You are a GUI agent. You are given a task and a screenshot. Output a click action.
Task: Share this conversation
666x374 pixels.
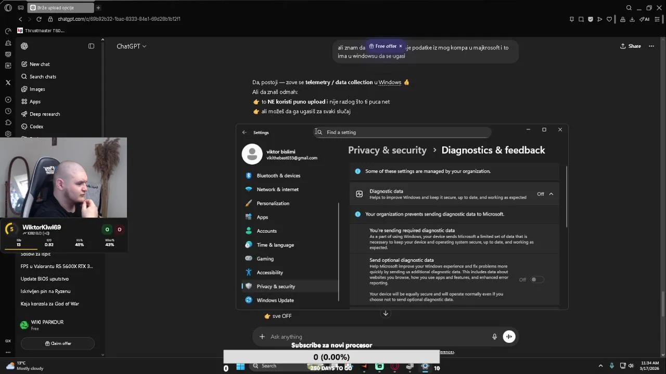631,46
